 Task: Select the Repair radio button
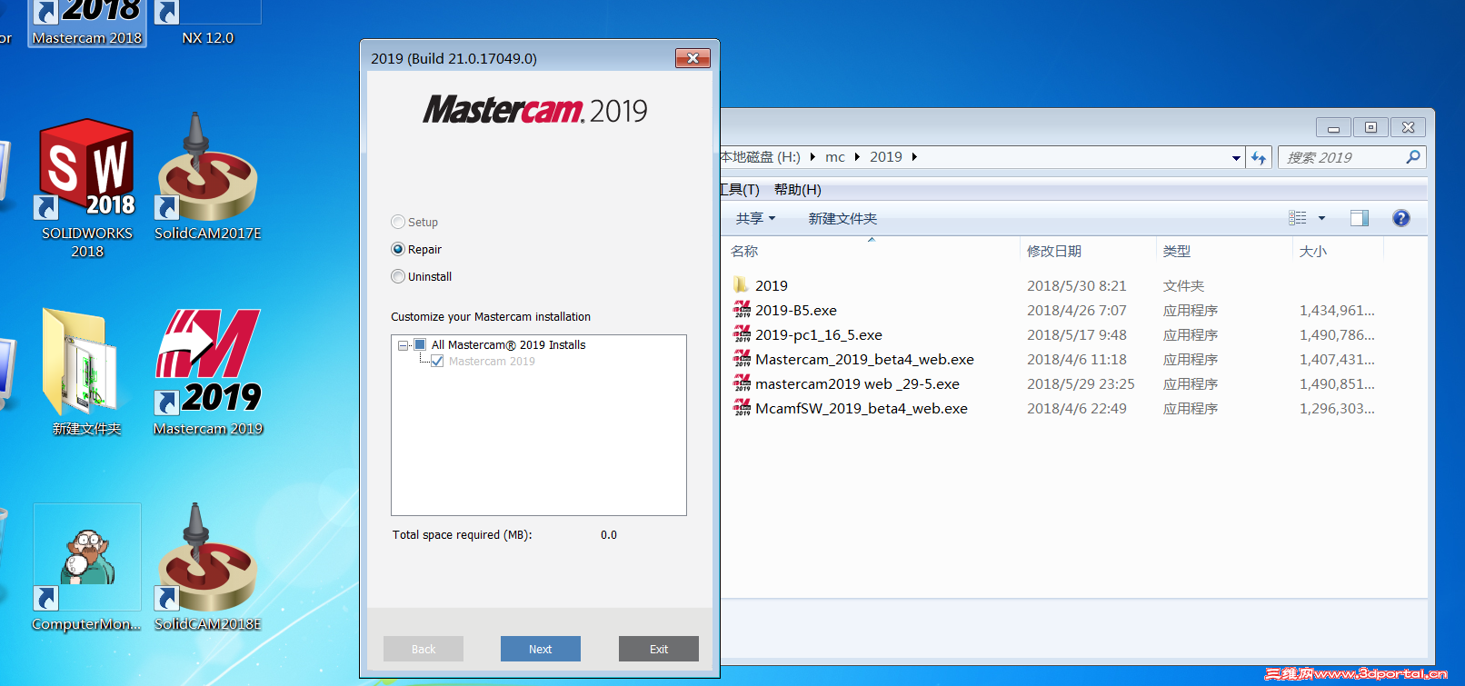tap(398, 249)
